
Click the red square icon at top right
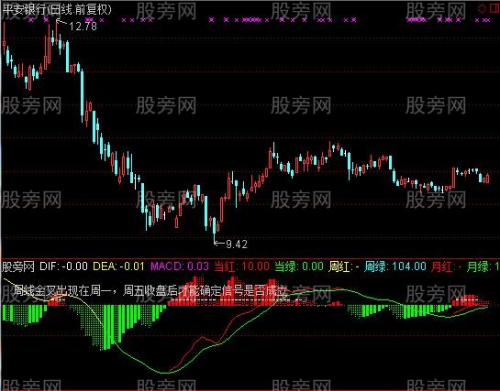click(494, 8)
